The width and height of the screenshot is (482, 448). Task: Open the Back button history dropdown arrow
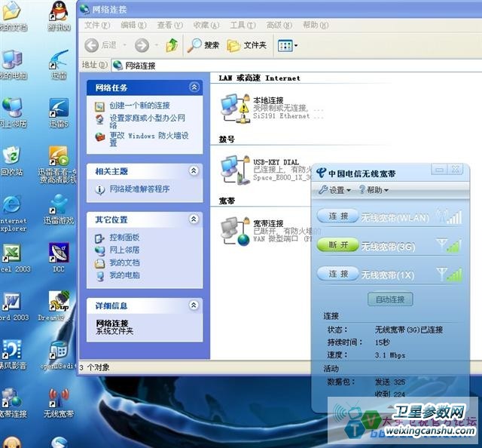tap(125, 45)
